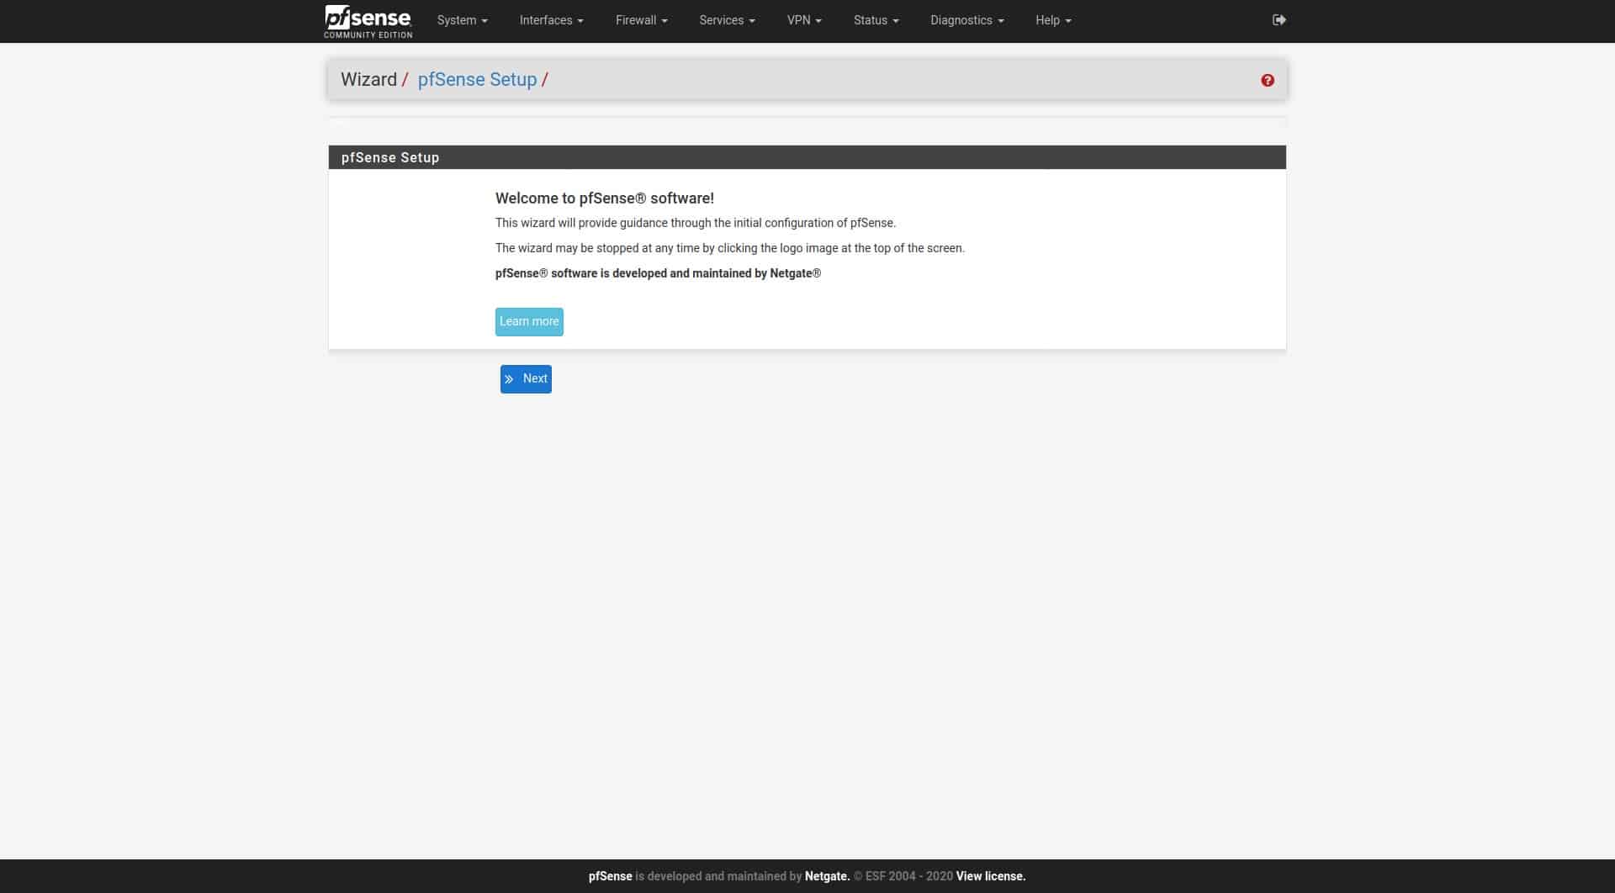Click the Wizard breadcrumb text

368,80
